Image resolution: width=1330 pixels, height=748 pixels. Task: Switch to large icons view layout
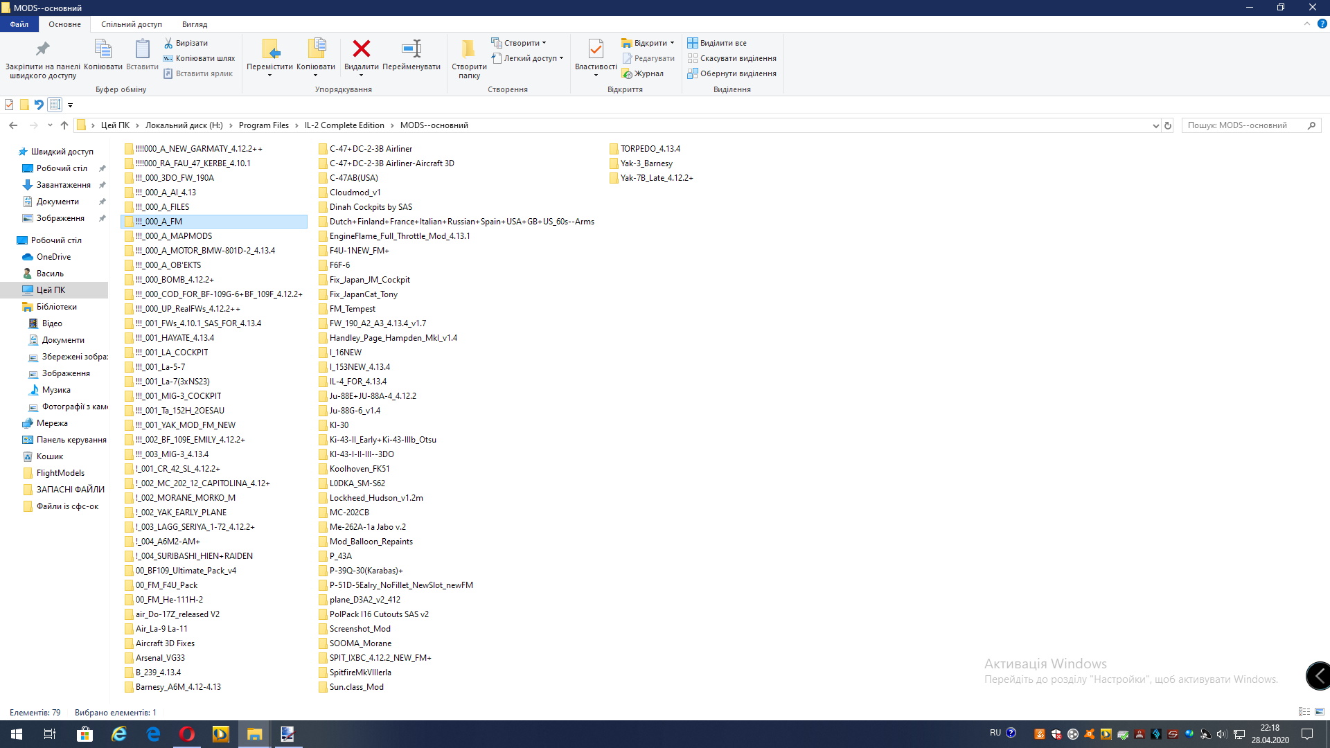point(1320,711)
